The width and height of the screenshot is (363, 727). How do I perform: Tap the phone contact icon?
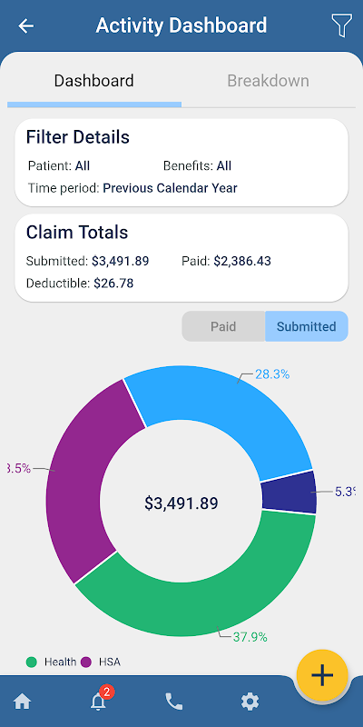174,702
